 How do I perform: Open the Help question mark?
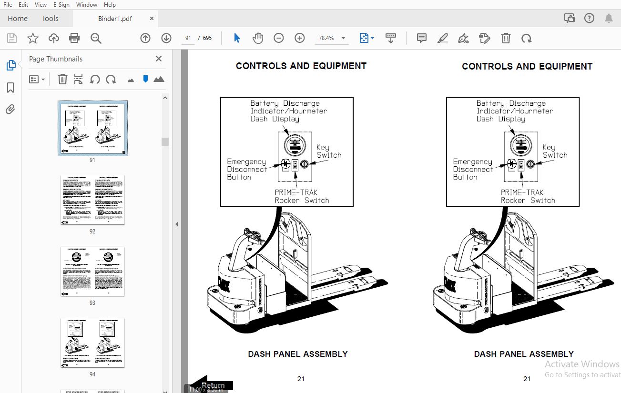pyautogui.click(x=589, y=18)
